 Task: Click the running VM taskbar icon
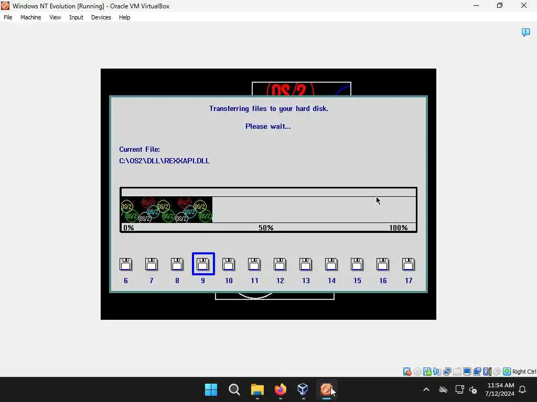coord(326,389)
